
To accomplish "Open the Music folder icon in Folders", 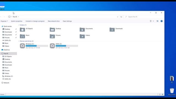I will (x=22, y=36).
